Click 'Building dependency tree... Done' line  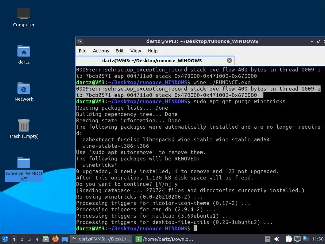pyautogui.click(x=127, y=114)
